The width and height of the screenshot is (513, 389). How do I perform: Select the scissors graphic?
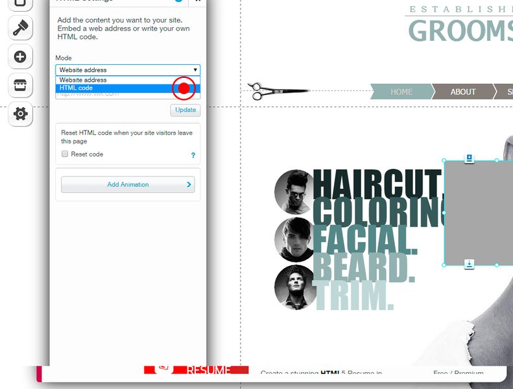(278, 91)
